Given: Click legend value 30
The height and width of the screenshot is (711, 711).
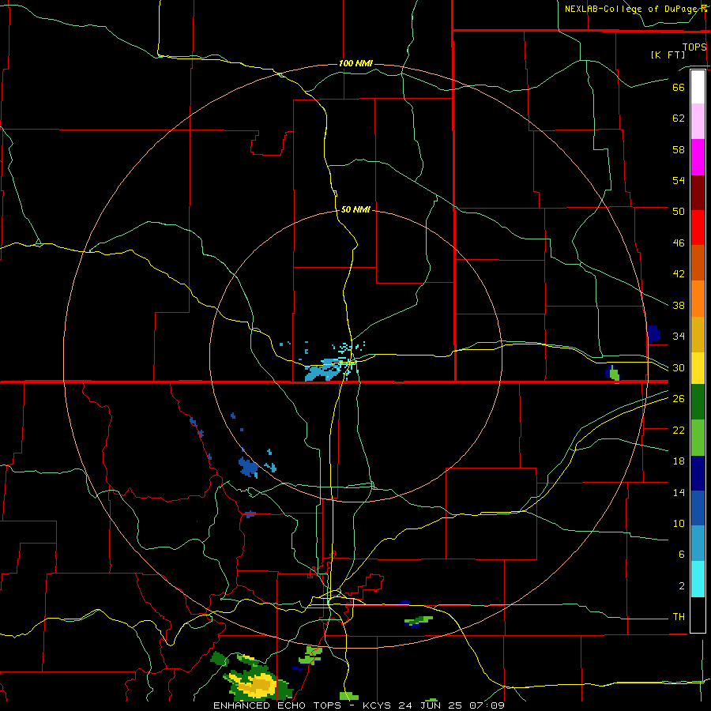Looking at the screenshot, I should pyautogui.click(x=679, y=367).
